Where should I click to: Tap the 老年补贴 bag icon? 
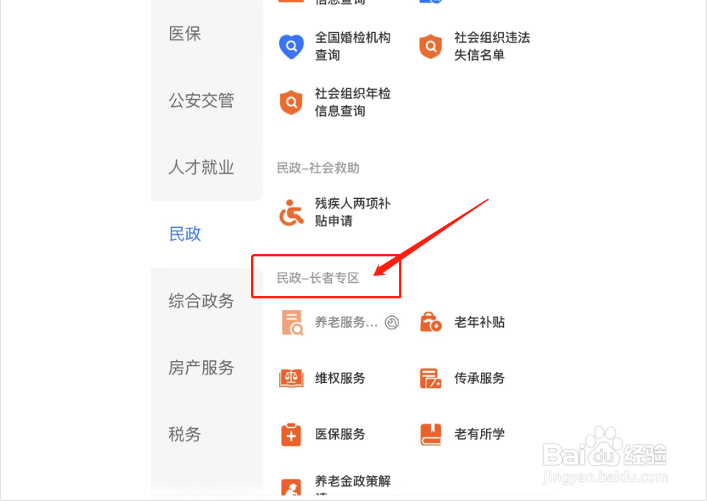point(431,322)
